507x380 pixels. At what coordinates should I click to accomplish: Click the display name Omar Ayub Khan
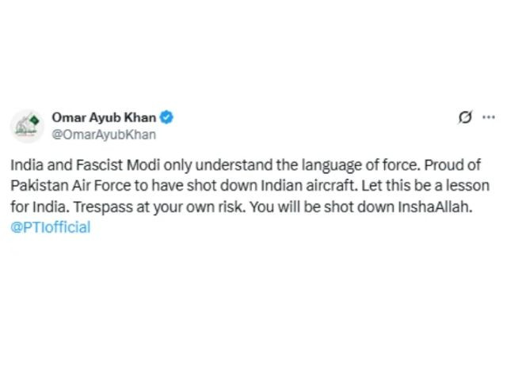tap(104, 117)
